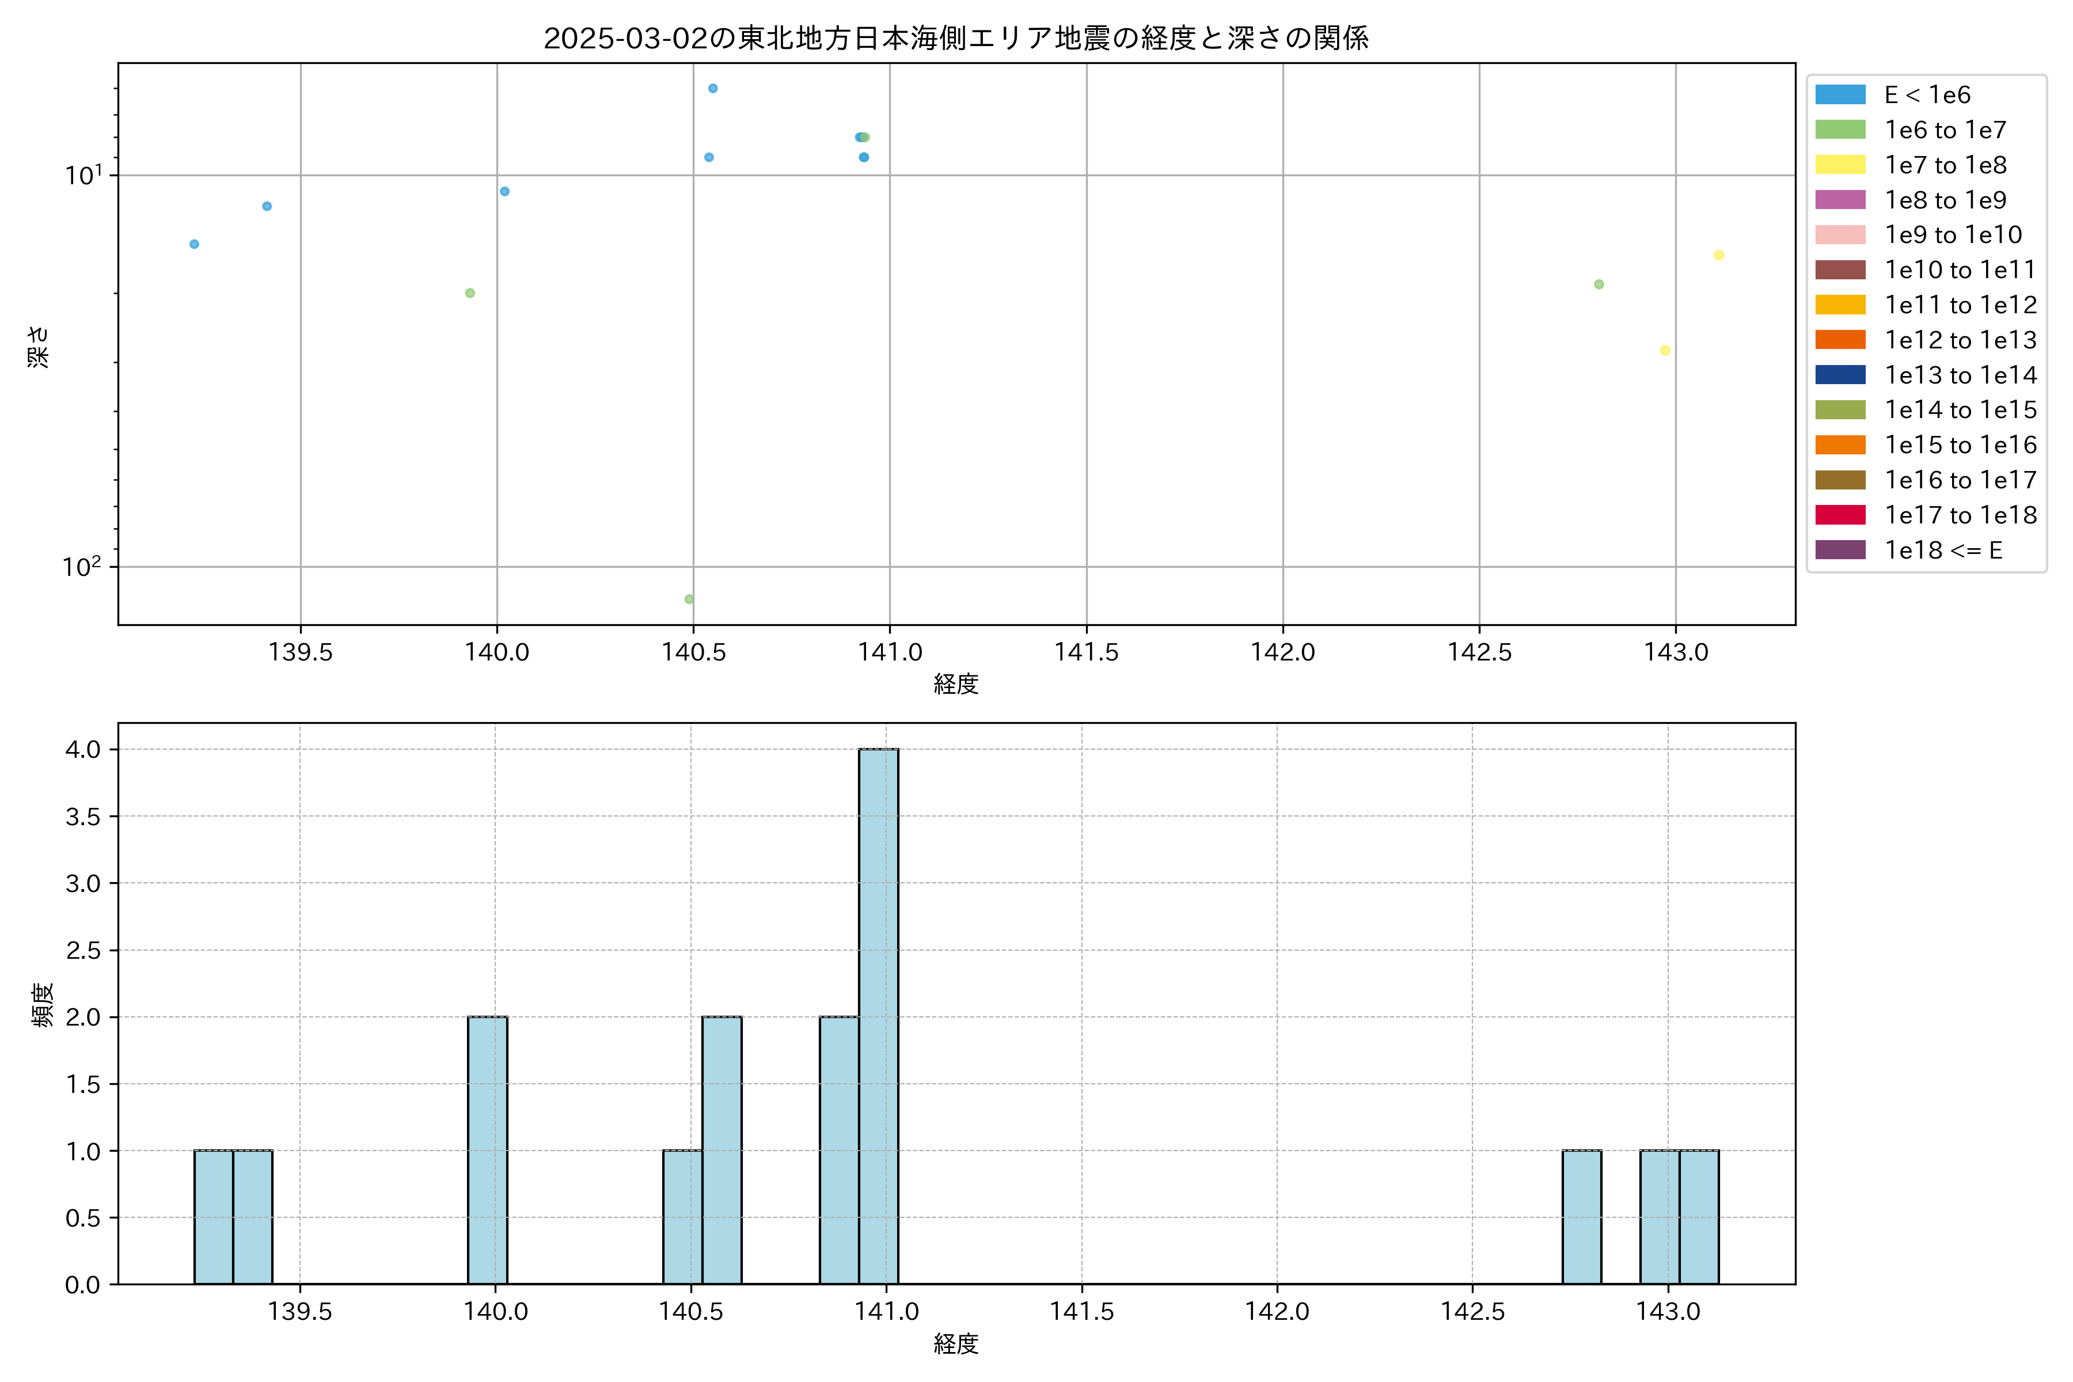Click the green scatter point below 10² line

pos(689,599)
